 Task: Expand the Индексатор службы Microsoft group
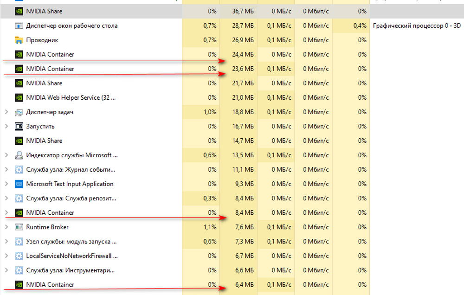pos(6,155)
